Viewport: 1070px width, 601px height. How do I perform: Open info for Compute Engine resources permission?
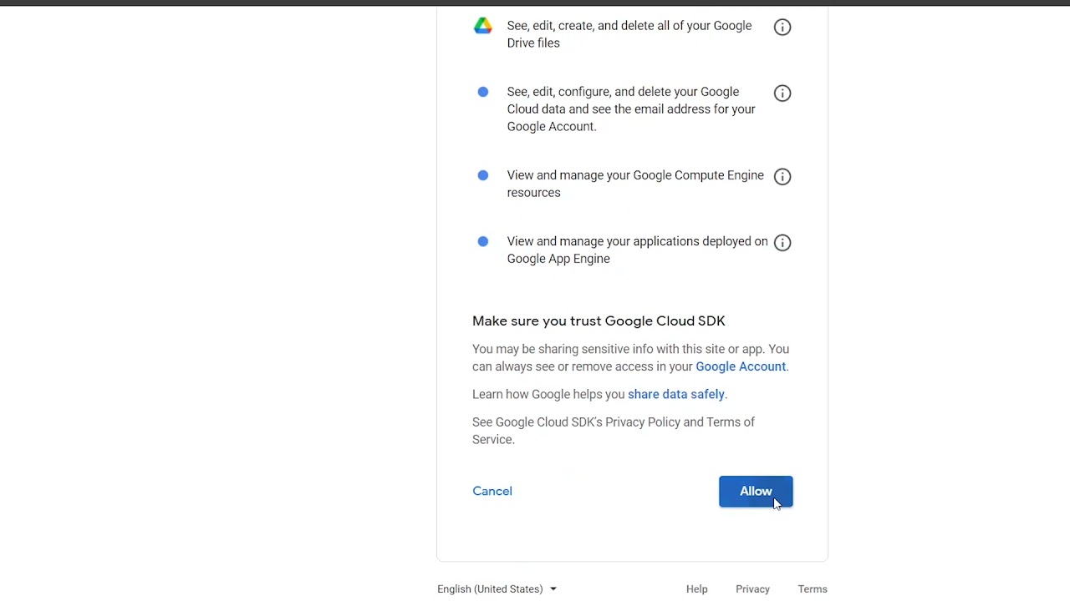pos(782,176)
